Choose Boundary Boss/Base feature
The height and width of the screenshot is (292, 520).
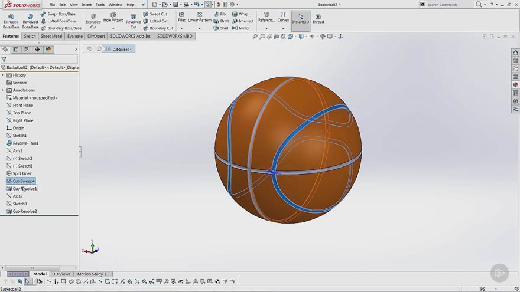click(x=61, y=28)
